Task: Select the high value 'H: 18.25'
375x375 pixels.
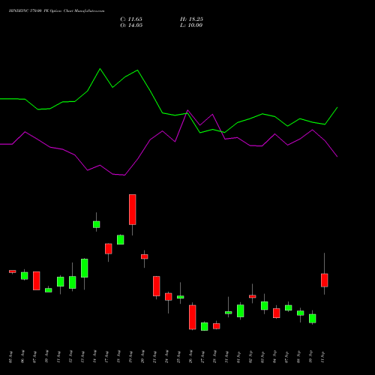Action: [191, 19]
